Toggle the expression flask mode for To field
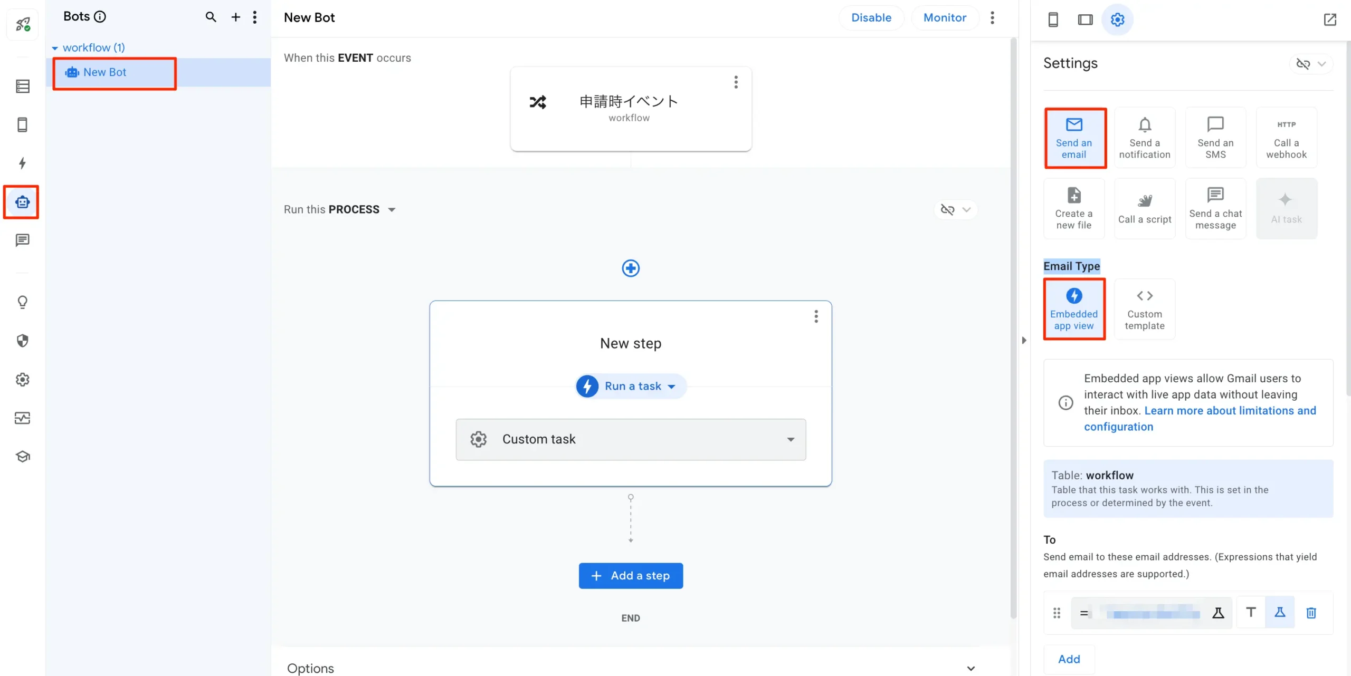1351x676 pixels. click(x=1279, y=613)
